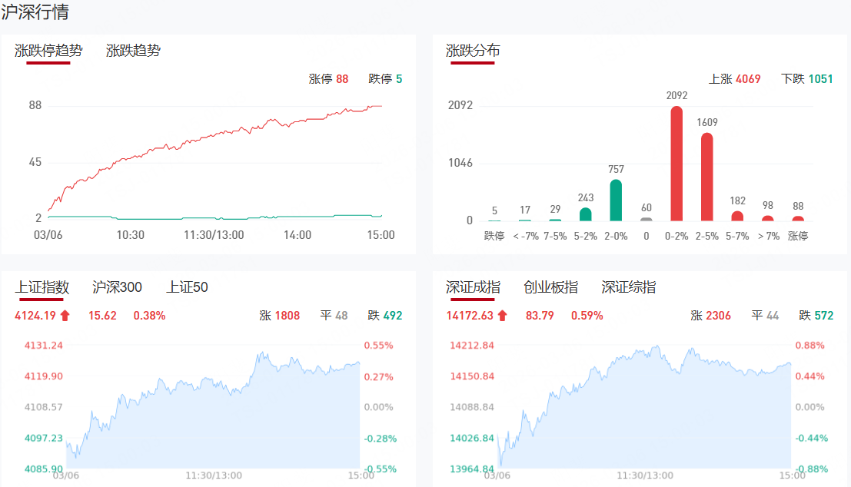Select the 深证成指 tab
Screen dimensions: 851x487
473,287
